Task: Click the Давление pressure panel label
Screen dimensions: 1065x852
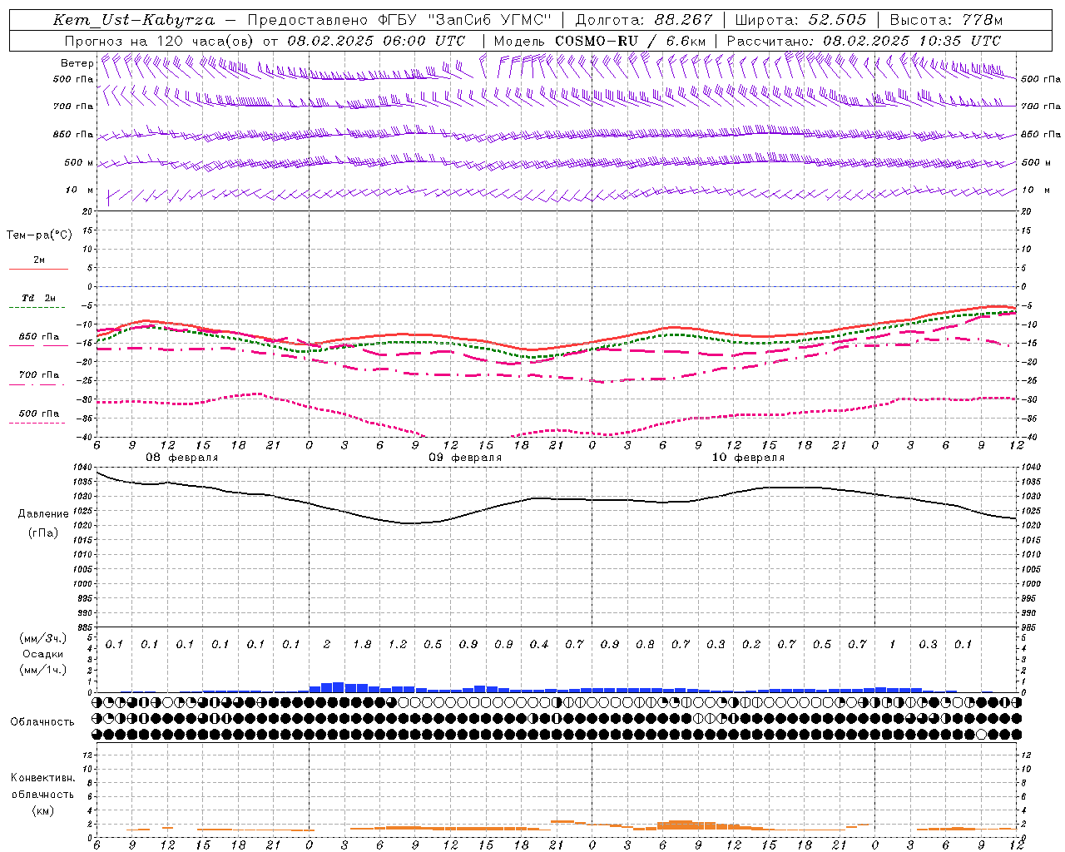Action: [43, 513]
